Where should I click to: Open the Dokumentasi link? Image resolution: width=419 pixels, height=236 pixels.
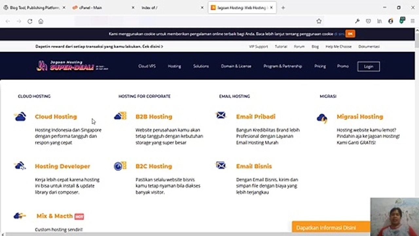(369, 47)
